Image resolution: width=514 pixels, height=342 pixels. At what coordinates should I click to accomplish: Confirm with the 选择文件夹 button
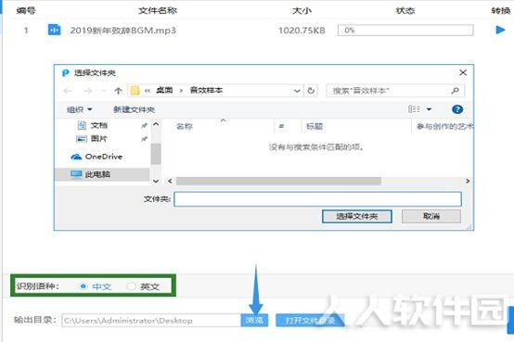point(357,216)
